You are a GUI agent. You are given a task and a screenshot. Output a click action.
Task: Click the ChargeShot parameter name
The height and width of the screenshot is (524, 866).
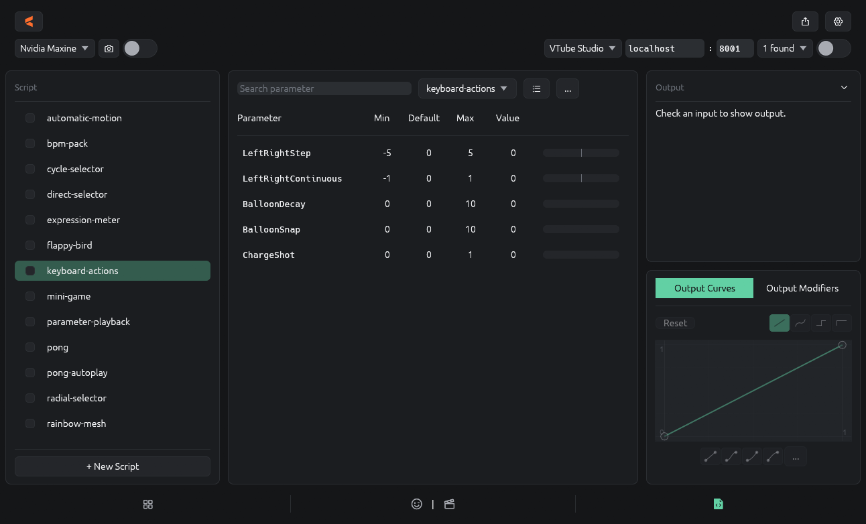pyautogui.click(x=269, y=255)
